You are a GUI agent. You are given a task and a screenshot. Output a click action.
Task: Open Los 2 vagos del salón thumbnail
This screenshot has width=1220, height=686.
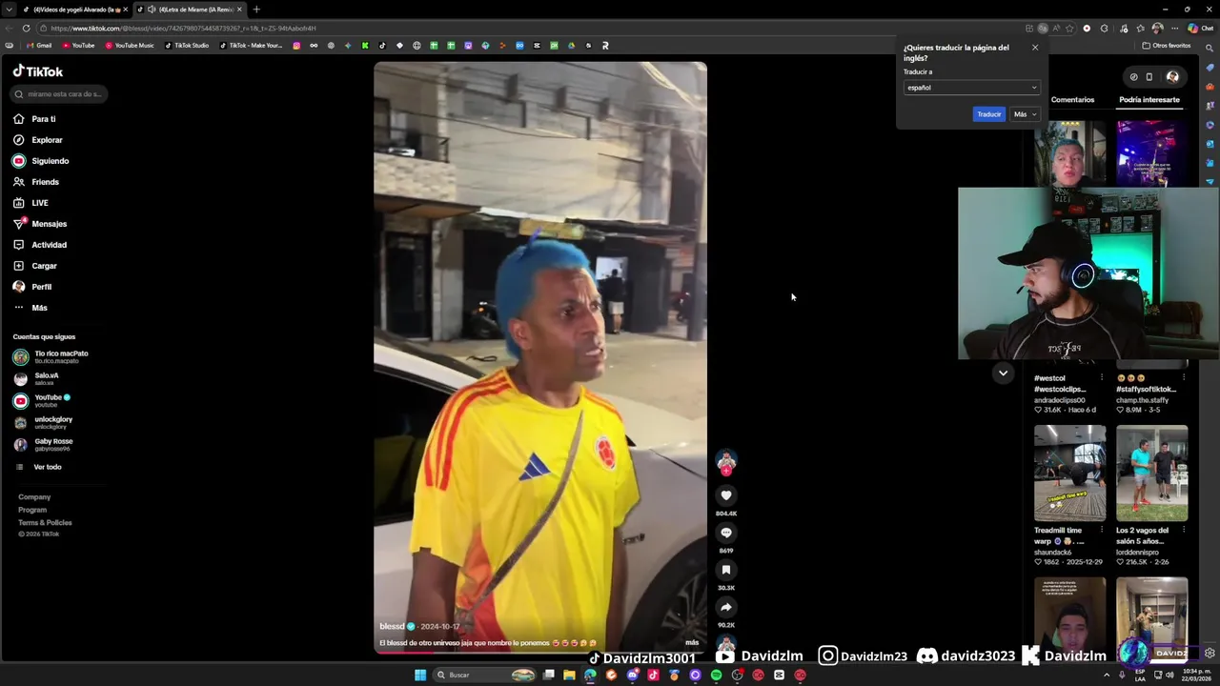click(x=1152, y=474)
